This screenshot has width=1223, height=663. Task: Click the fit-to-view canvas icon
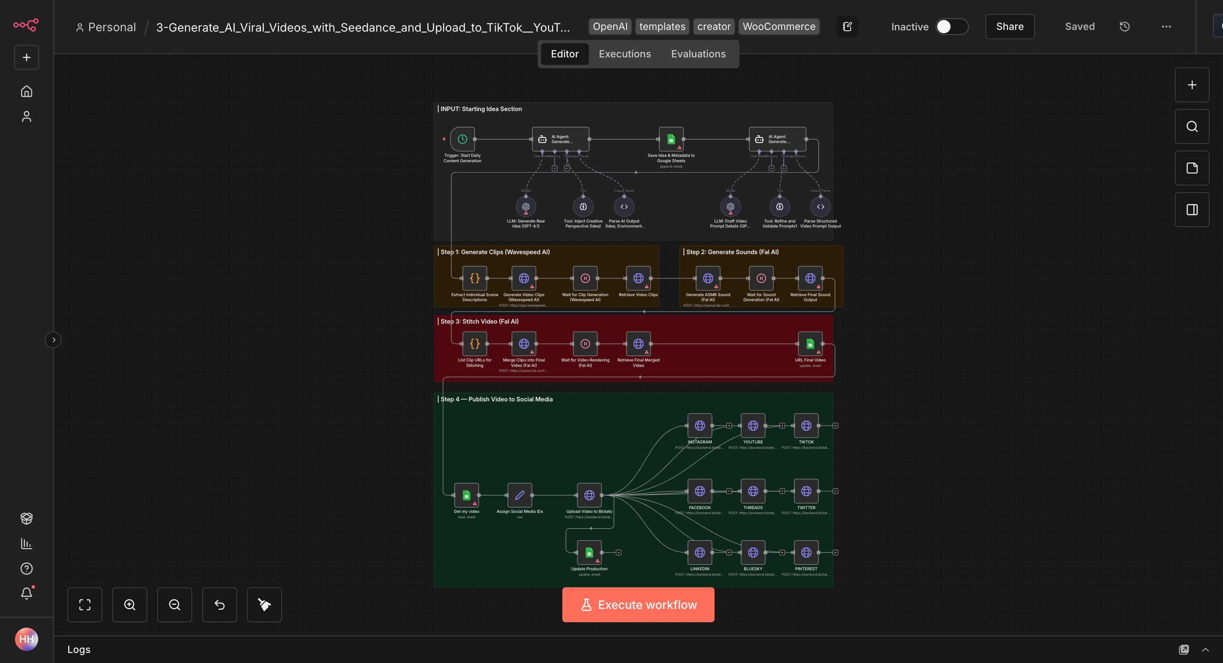click(x=84, y=605)
